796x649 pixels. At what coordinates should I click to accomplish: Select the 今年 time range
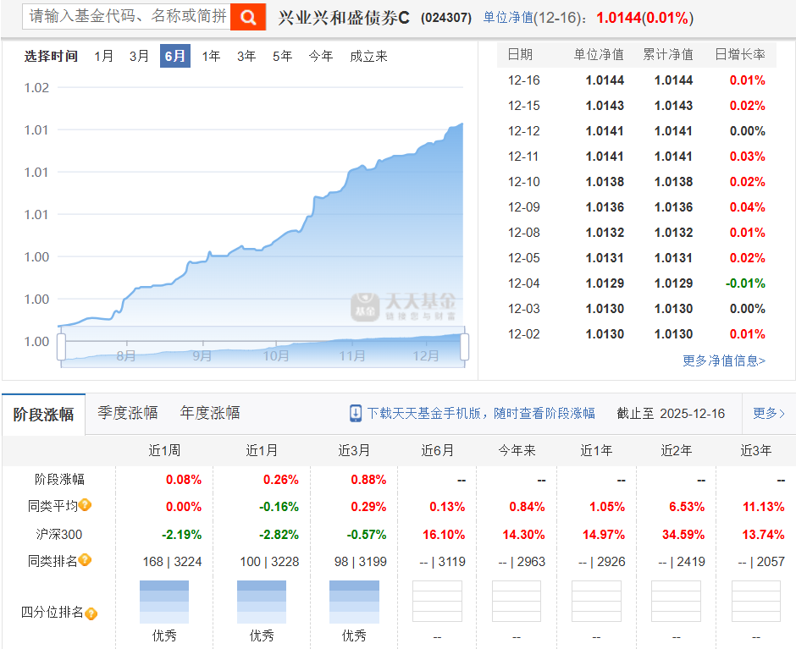[x=321, y=56]
